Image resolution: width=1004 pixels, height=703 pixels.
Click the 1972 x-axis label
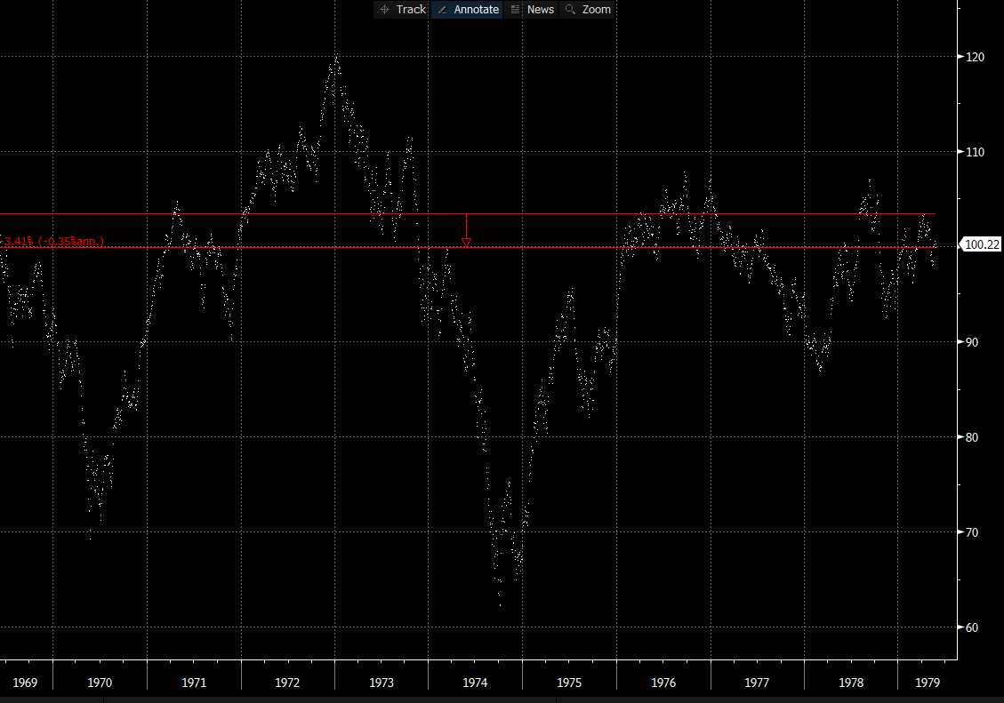(287, 683)
